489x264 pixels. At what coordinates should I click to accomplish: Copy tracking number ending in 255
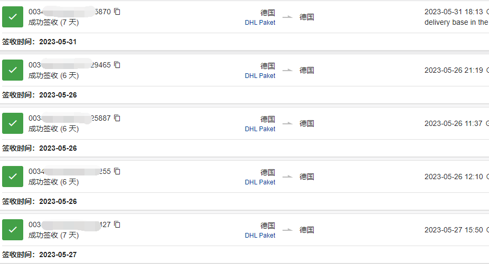coord(117,171)
